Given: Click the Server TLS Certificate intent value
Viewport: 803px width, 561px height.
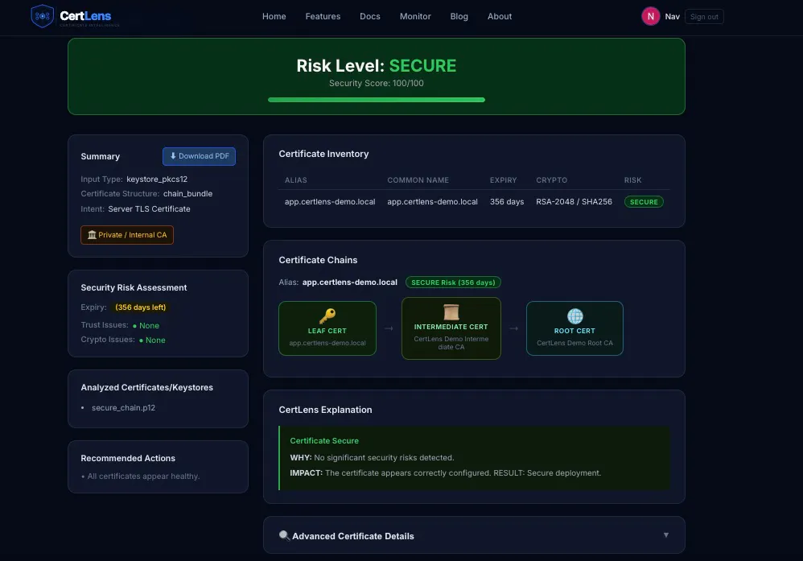Looking at the screenshot, I should (149, 209).
